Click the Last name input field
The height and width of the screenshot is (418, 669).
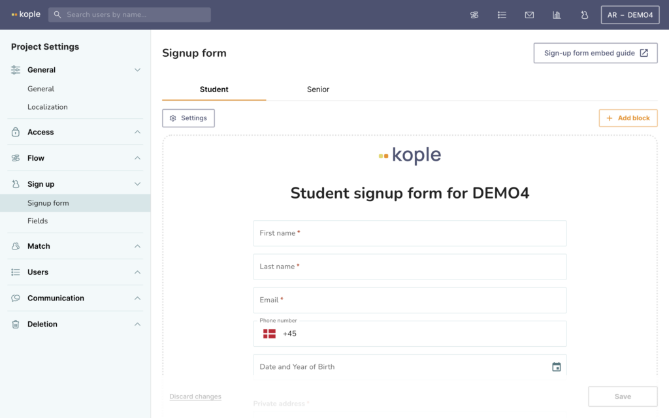[410, 266]
